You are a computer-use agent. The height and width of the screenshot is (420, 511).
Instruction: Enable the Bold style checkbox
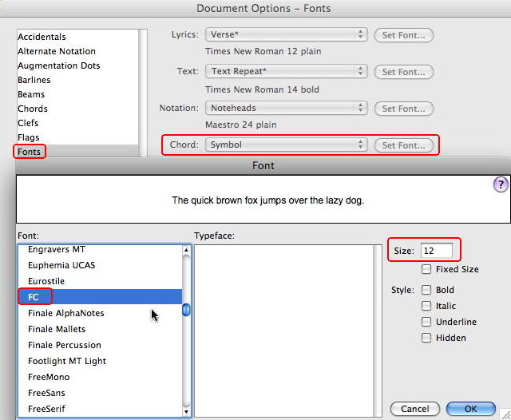pyautogui.click(x=427, y=290)
